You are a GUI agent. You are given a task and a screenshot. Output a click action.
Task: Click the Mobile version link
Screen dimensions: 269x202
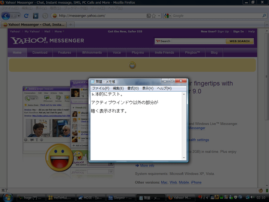coord(184,182)
